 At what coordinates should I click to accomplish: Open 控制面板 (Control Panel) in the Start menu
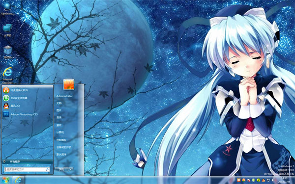click(61, 140)
